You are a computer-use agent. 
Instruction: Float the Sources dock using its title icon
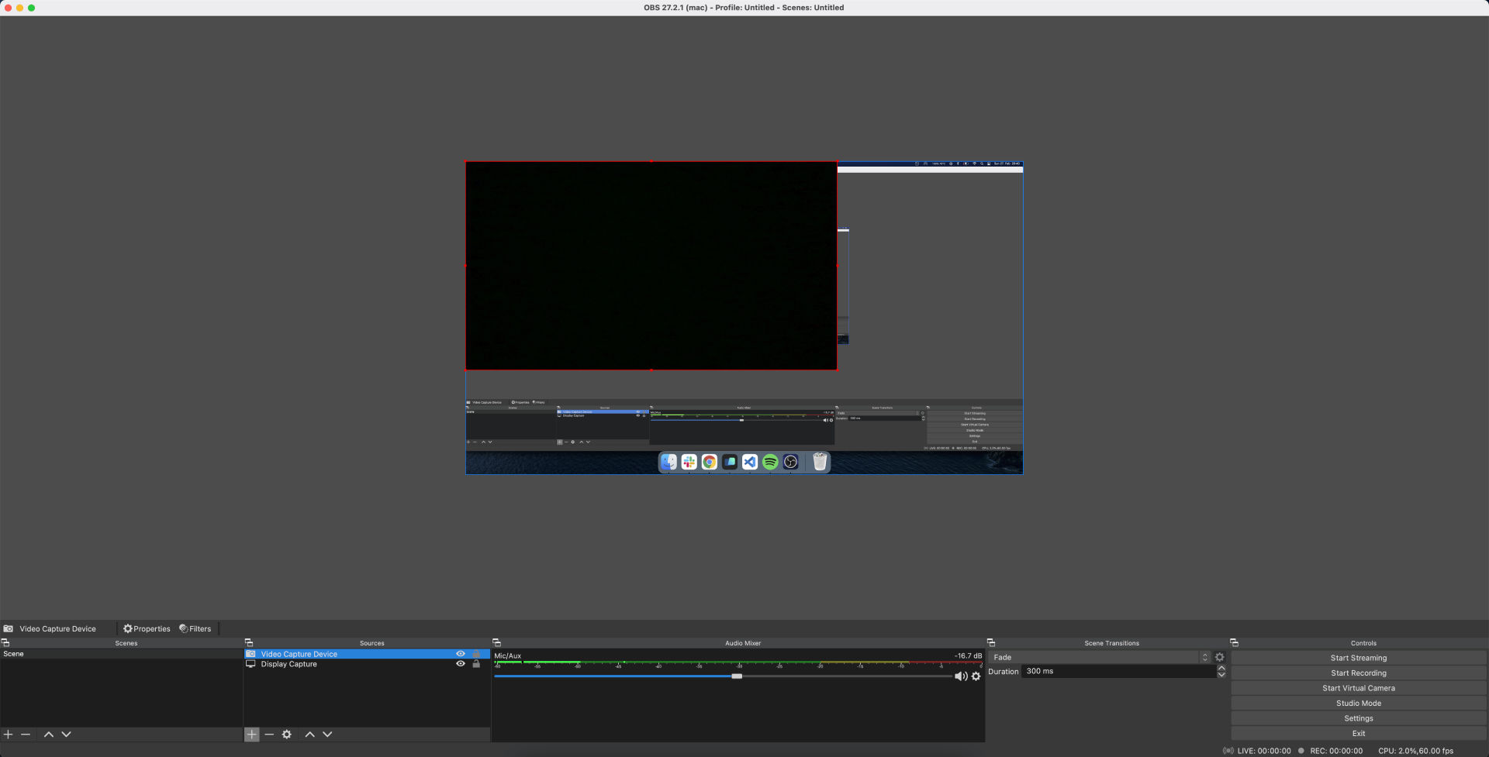coord(249,643)
